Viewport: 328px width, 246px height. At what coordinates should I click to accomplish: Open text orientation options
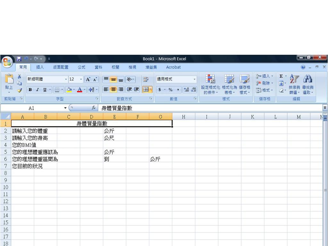[131, 79]
